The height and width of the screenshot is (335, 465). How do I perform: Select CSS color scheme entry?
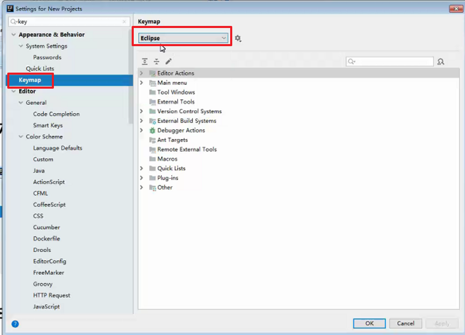pyautogui.click(x=38, y=216)
